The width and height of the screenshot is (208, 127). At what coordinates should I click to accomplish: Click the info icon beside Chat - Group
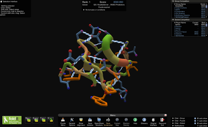tap(195, 118)
